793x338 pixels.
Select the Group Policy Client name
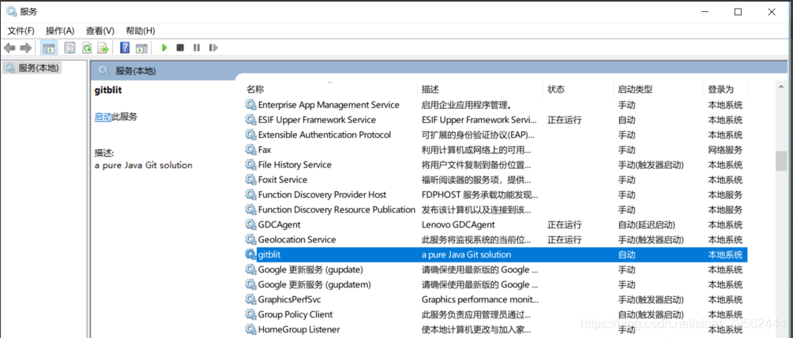(295, 314)
